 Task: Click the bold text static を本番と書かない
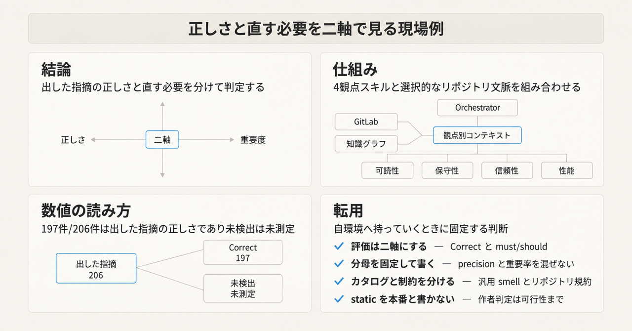tap(402, 299)
